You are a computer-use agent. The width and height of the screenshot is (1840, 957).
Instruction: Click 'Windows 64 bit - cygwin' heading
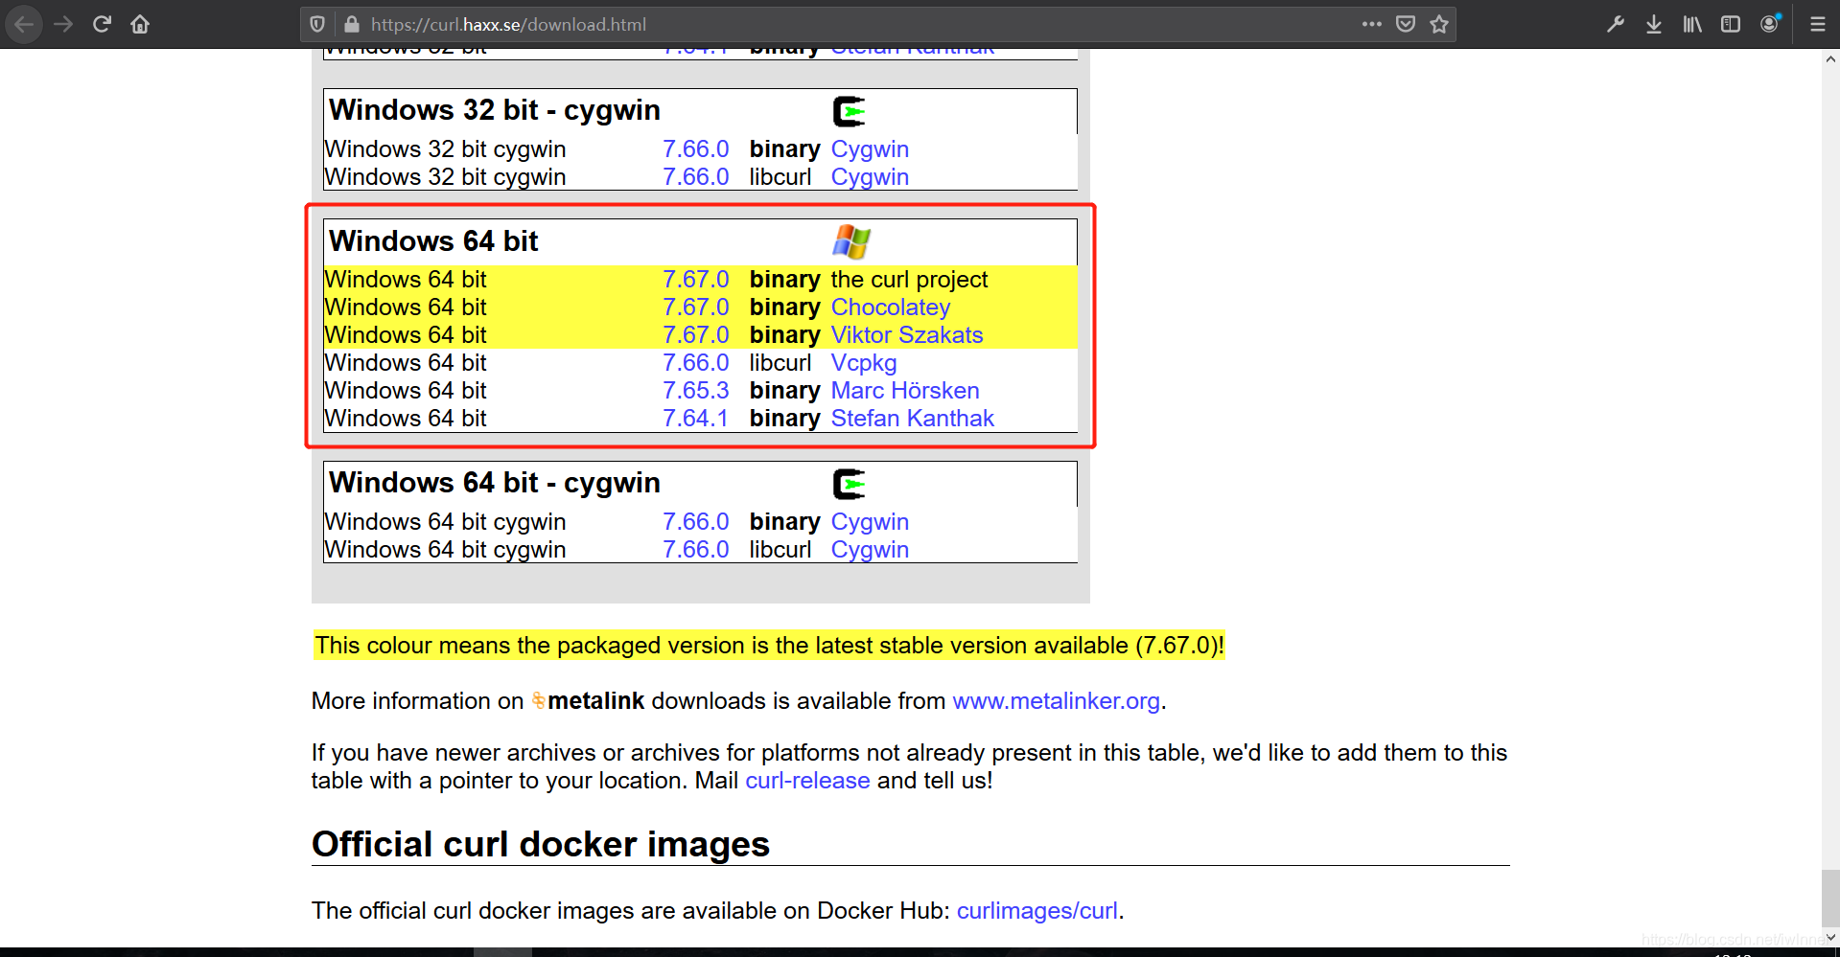(495, 484)
